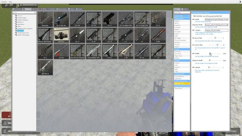Select the Share props tool
This screenshot has width=242, height=136.
[182, 88]
